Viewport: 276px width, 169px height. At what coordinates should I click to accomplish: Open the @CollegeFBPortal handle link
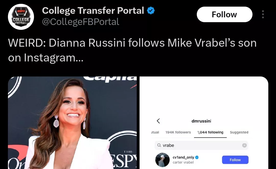coord(80,22)
